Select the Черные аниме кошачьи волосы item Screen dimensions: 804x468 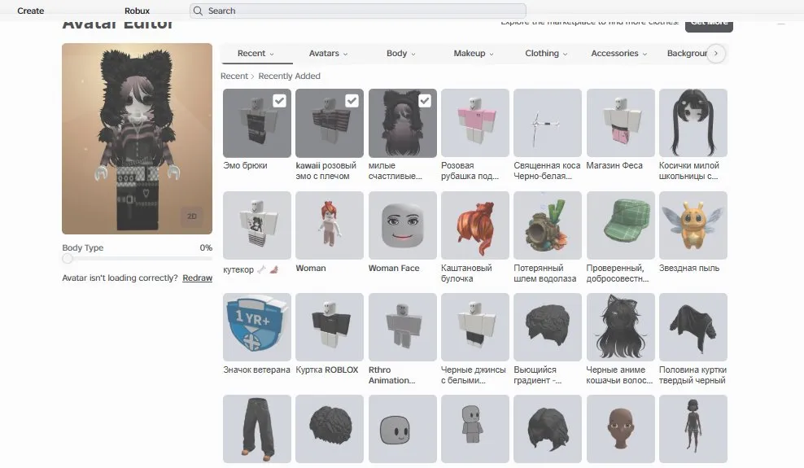click(x=620, y=327)
